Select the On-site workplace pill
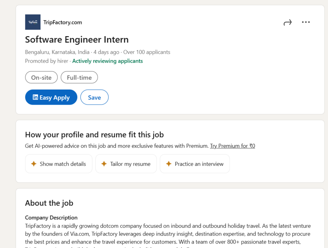 point(41,77)
